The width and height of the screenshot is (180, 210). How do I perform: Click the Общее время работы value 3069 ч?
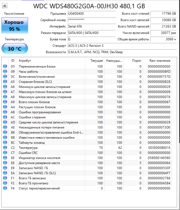click(x=163, y=39)
